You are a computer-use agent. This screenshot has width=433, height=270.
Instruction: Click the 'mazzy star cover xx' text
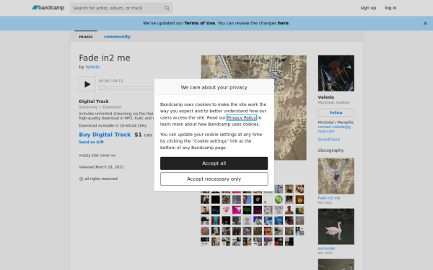(x=97, y=156)
